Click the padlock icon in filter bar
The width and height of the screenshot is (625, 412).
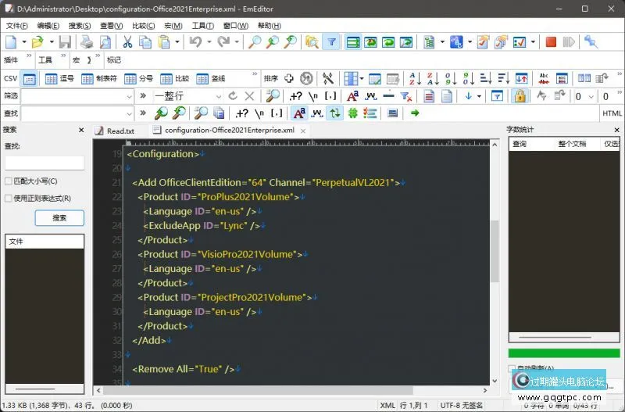[x=519, y=95]
